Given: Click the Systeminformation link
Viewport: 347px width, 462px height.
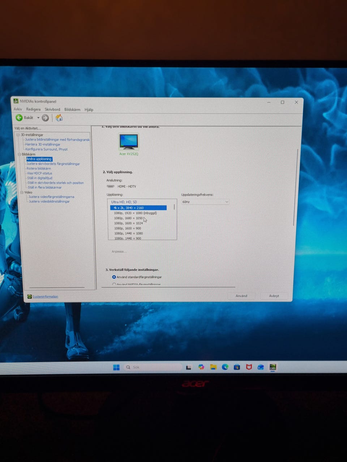Looking at the screenshot, I should click(x=45, y=297).
